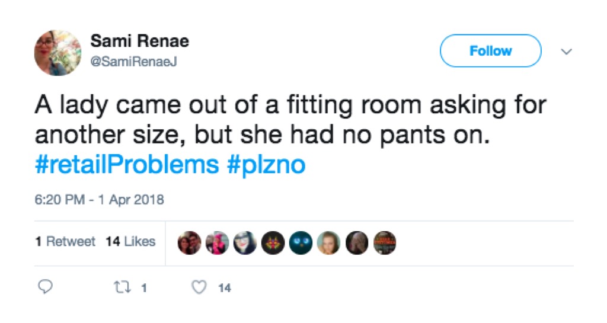The width and height of the screenshot is (607, 323).
Task: Click the colorful mask liker avatar
Action: [x=273, y=242]
